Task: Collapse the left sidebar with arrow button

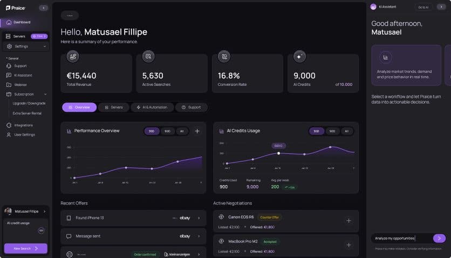Action: [44, 8]
